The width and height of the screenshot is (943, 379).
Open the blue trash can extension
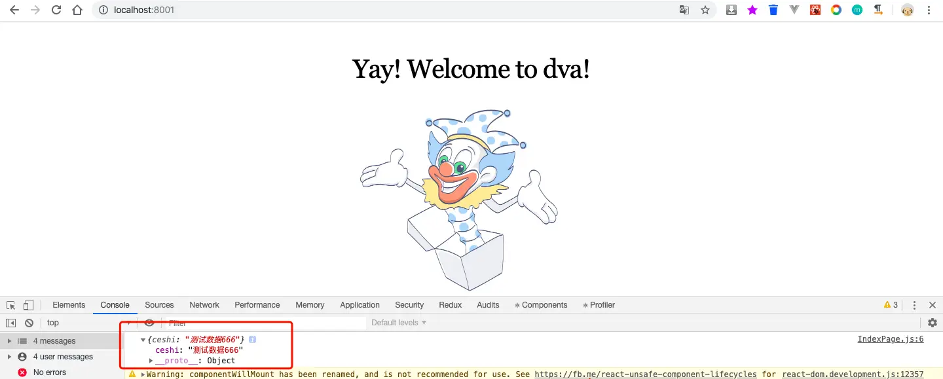(773, 10)
